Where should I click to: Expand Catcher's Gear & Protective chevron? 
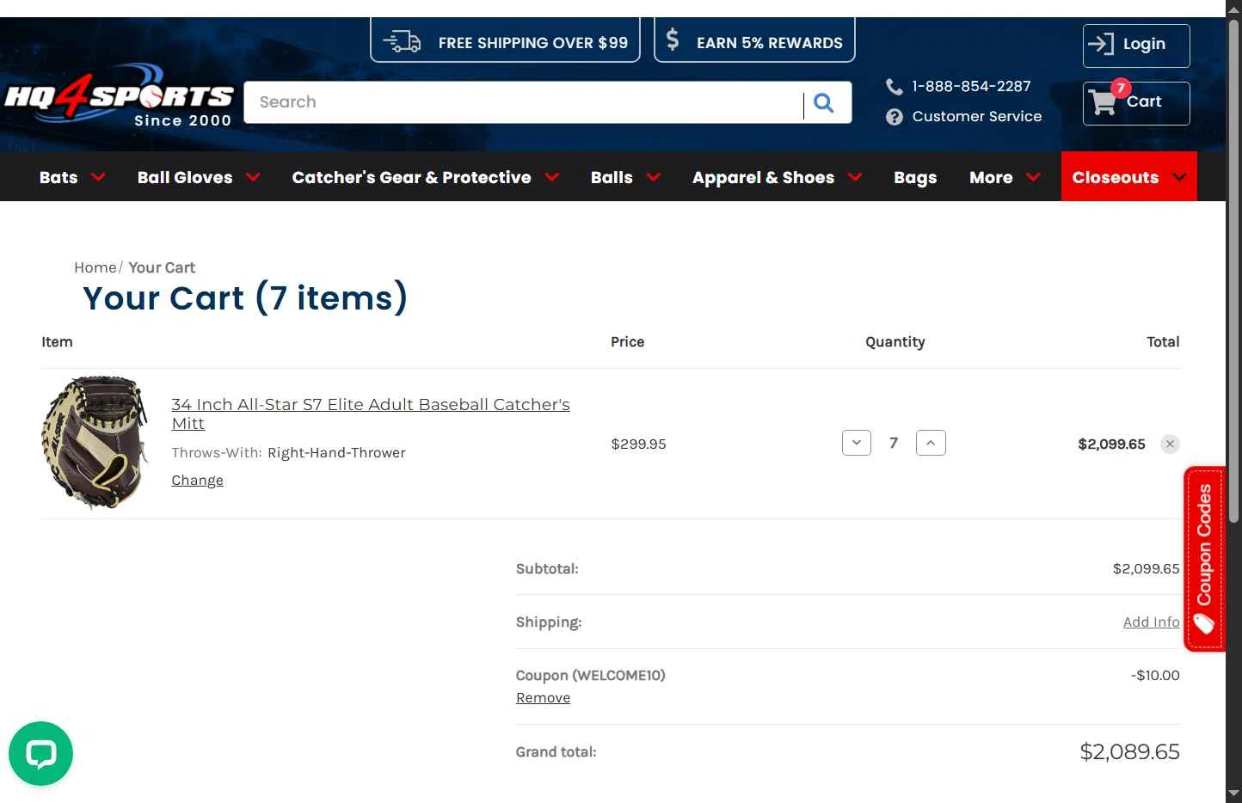(x=552, y=177)
